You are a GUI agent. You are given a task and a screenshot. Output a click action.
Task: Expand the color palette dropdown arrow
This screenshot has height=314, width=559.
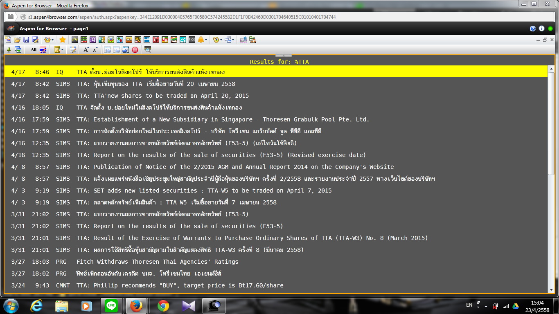tap(221, 40)
